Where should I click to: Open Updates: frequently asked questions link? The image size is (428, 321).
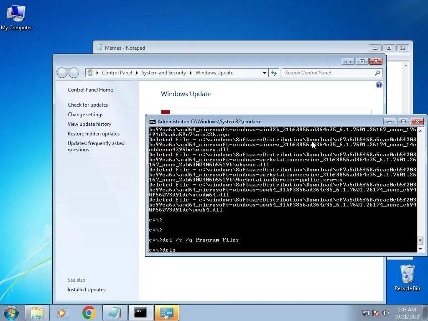pos(96,146)
